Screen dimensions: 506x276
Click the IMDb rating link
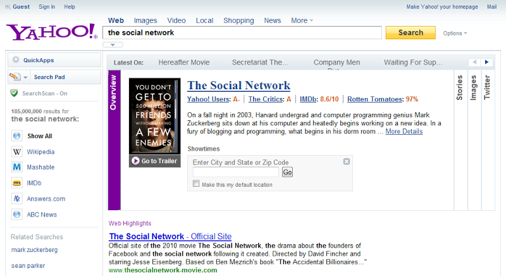click(308, 99)
